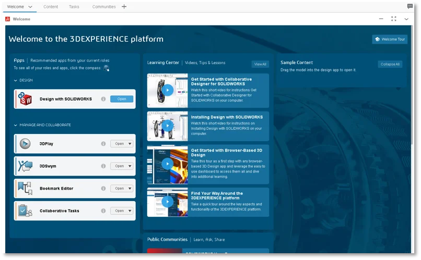Show info for Design with SOLIDWORKS
This screenshot has height=260, width=421.
pos(103,99)
